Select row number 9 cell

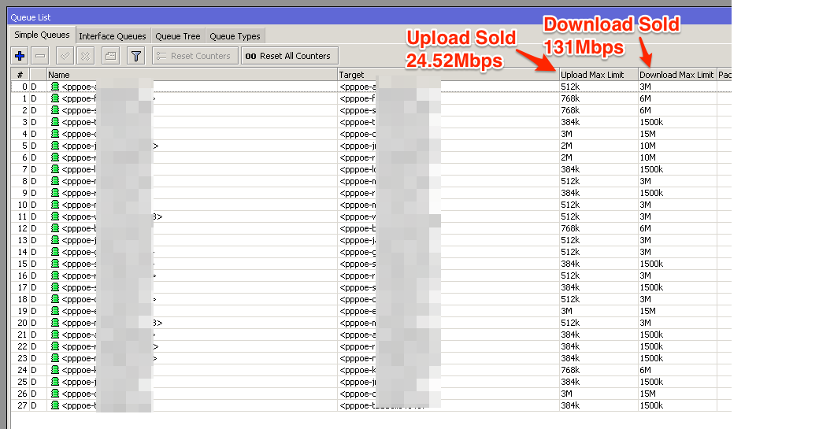click(x=20, y=193)
